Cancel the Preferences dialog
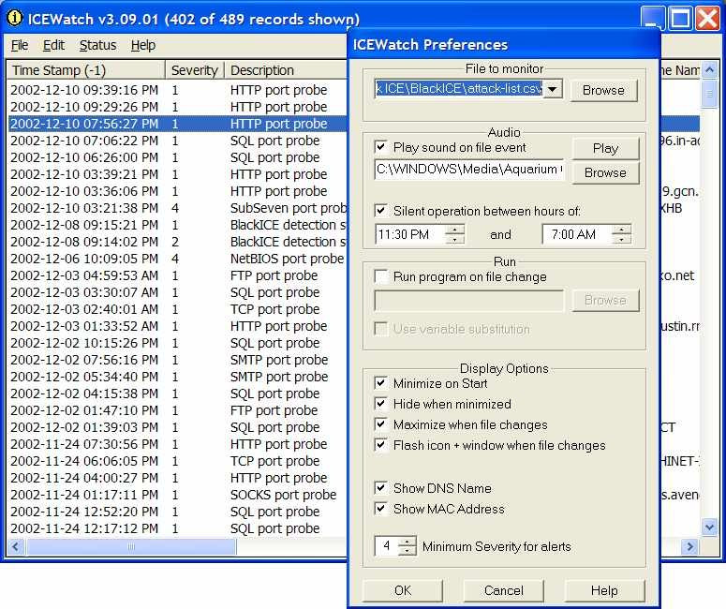This screenshot has height=609, width=726. [x=504, y=590]
